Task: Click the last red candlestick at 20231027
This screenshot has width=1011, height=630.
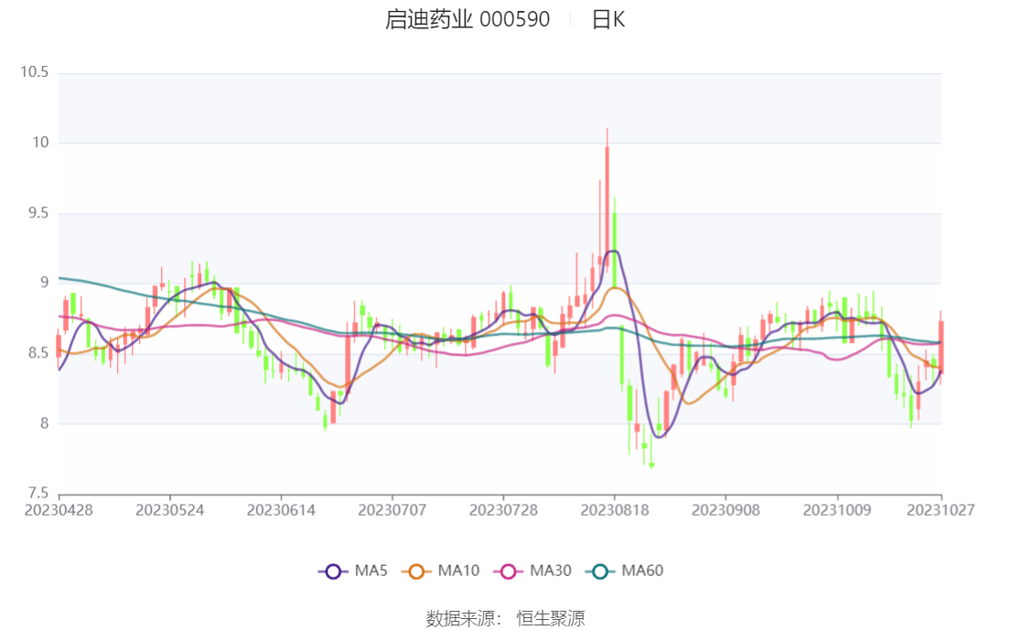Action: tap(941, 347)
